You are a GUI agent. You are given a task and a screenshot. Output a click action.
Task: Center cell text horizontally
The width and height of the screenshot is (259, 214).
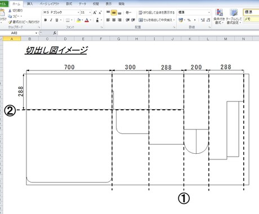click(114, 20)
